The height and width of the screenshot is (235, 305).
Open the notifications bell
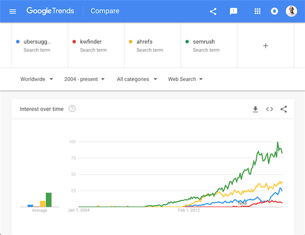tap(274, 11)
